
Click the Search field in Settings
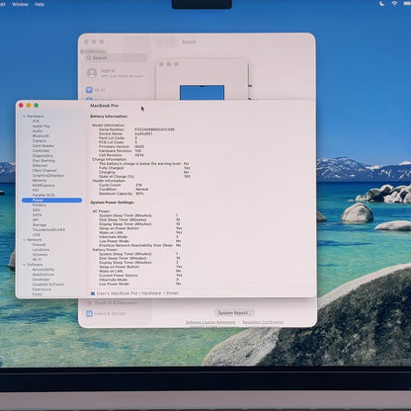[117, 58]
